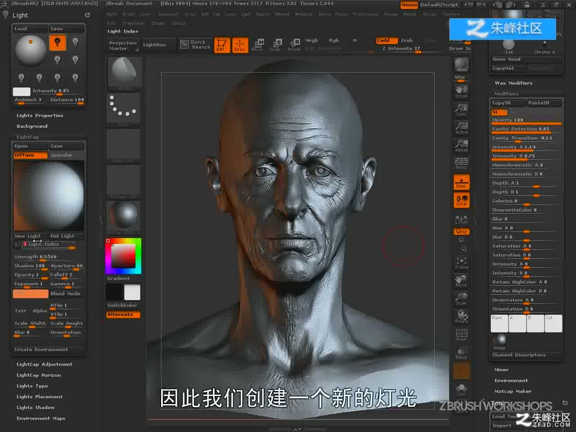Expand Lights Type section
The width and height of the screenshot is (576, 432).
(32, 386)
